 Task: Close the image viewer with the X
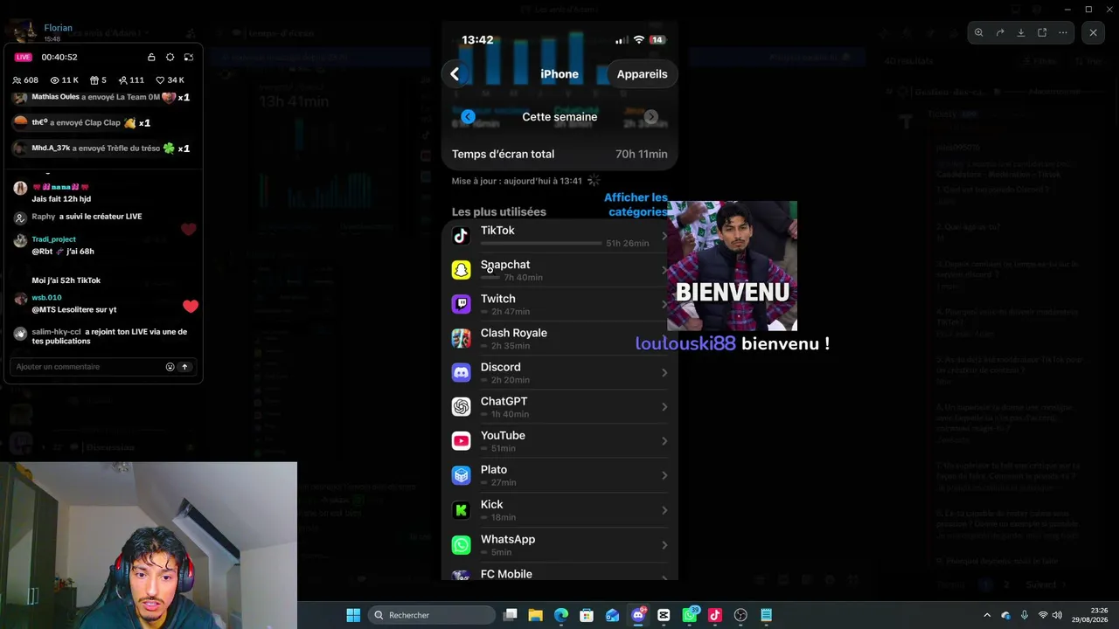point(1093,33)
